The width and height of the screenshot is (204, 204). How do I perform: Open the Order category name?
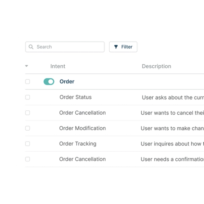[x=67, y=82]
